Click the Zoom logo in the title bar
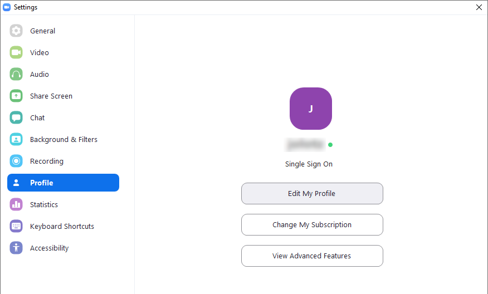Image resolution: width=488 pixels, height=294 pixels. click(7, 7)
